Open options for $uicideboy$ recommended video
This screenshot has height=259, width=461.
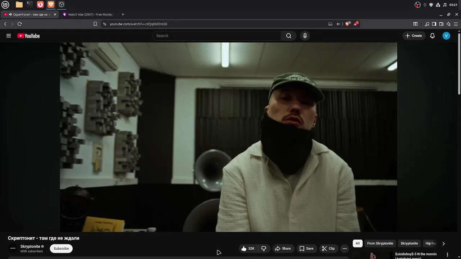pos(447,255)
